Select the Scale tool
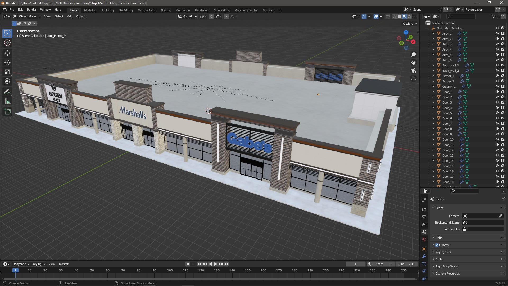The height and width of the screenshot is (286, 508). (7, 72)
